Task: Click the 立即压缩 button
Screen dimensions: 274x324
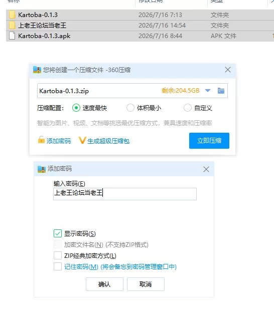Action: point(209,141)
